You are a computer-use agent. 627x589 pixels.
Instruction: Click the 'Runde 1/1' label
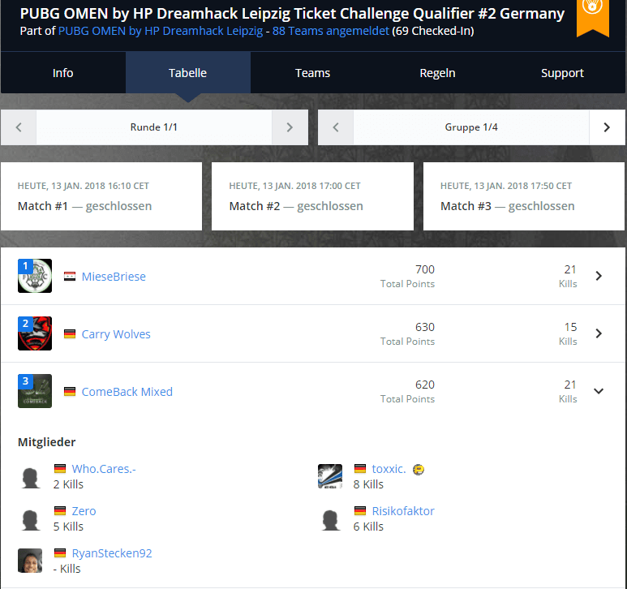pyautogui.click(x=154, y=127)
